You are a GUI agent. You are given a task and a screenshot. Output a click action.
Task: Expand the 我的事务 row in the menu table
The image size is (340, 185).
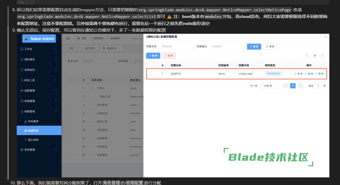tap(93, 105)
